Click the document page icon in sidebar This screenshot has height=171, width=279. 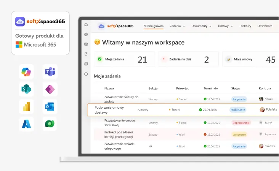86,54
